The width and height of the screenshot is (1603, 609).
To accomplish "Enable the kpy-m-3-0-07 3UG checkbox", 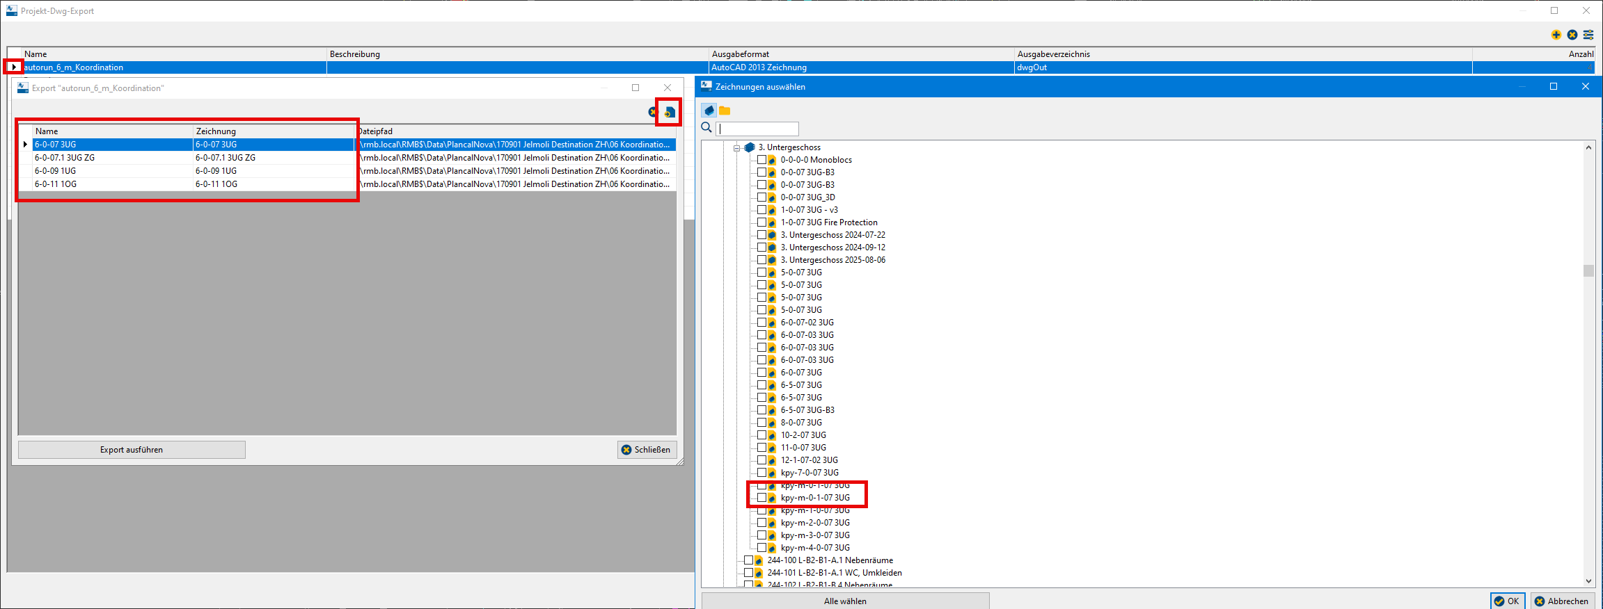I will [761, 535].
